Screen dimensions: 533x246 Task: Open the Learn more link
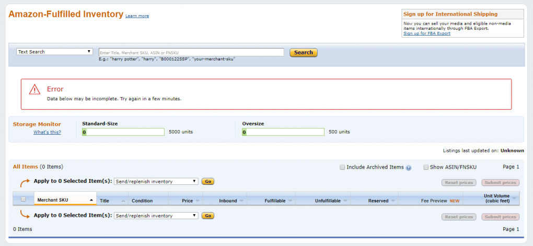click(x=137, y=16)
